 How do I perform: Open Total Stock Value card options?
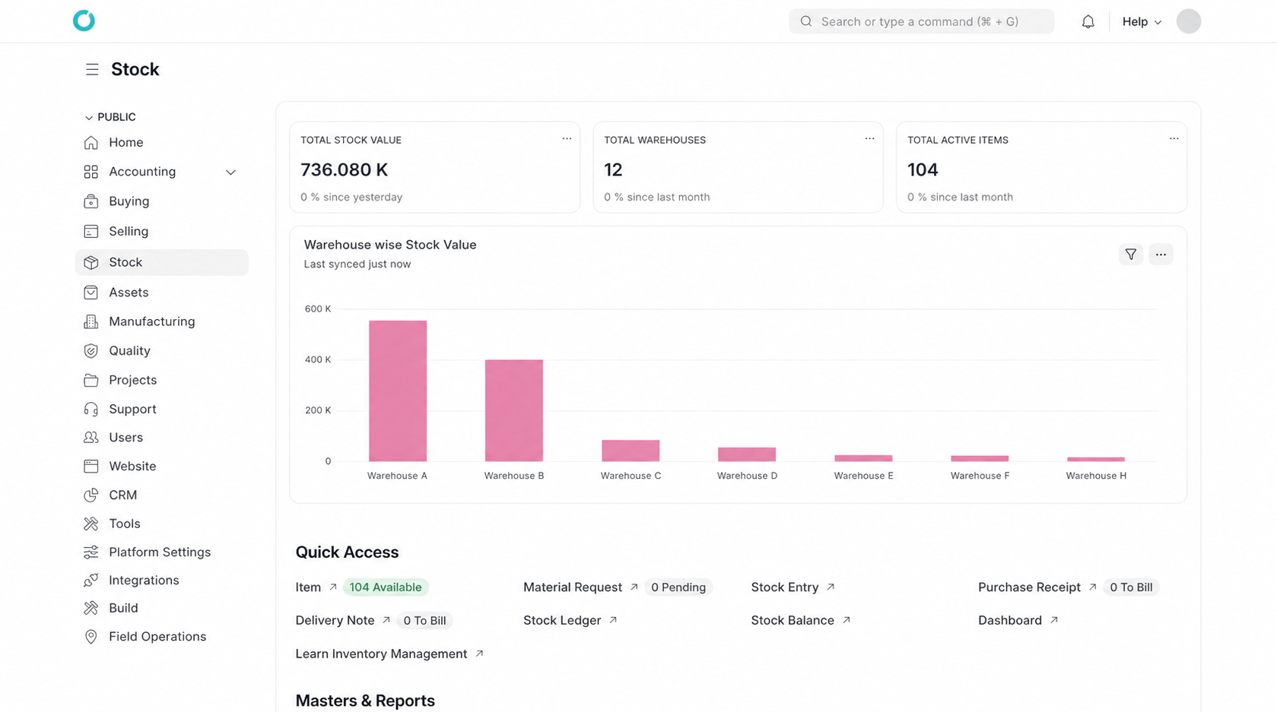tap(567, 139)
